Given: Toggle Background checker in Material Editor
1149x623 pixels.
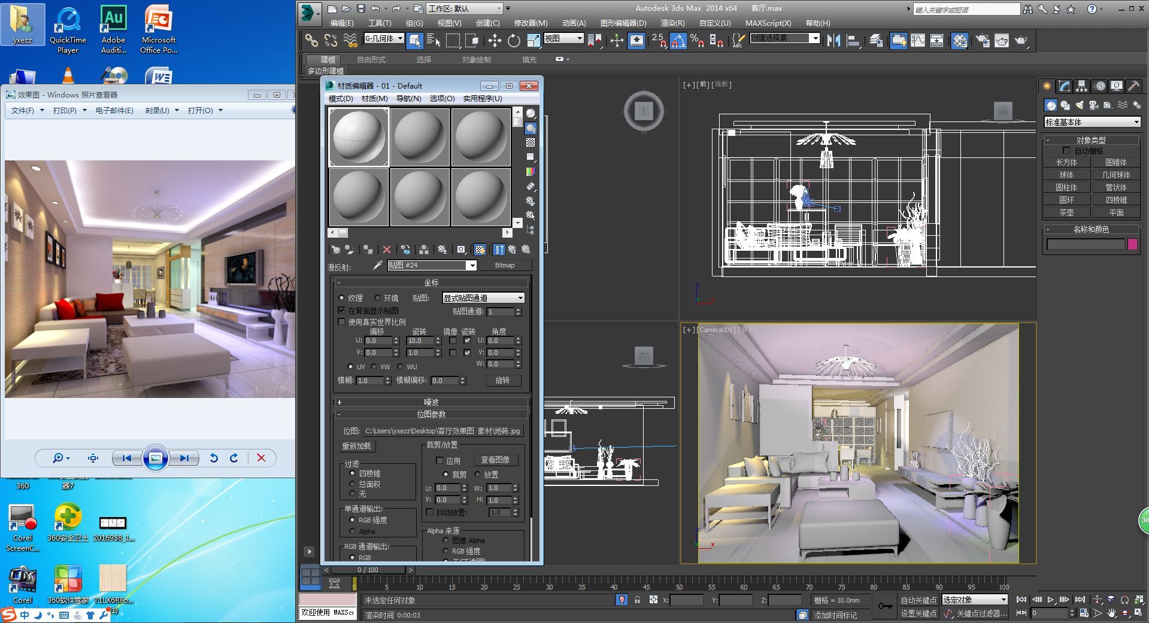Looking at the screenshot, I should [x=530, y=142].
